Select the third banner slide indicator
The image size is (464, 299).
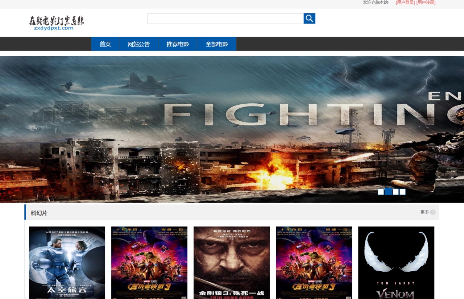click(x=395, y=192)
